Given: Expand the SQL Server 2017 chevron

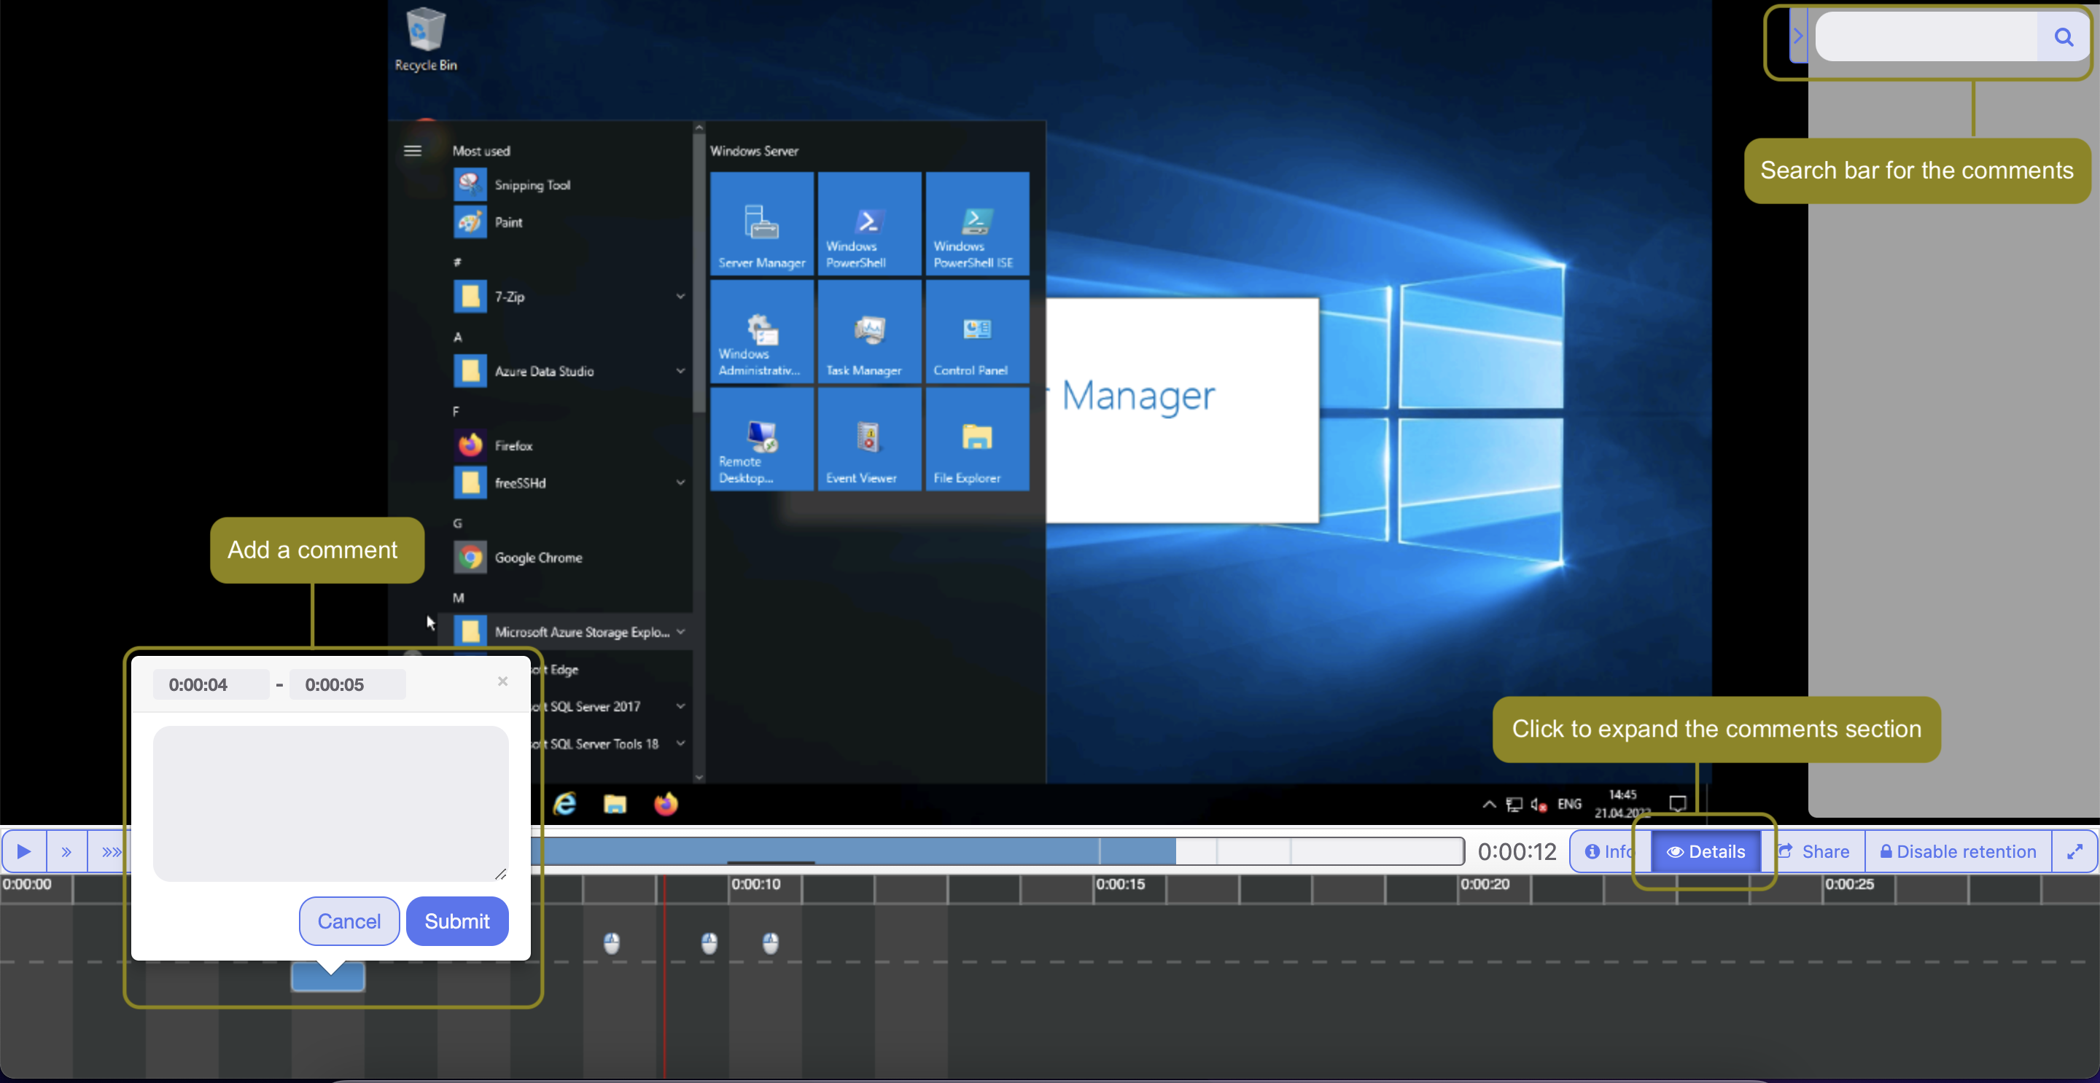Looking at the screenshot, I should pyautogui.click(x=680, y=706).
